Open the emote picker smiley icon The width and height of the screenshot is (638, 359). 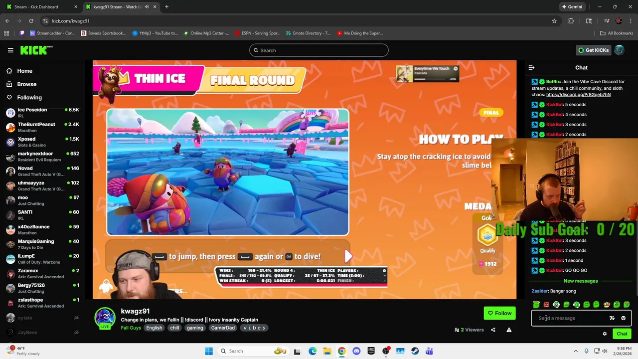coord(623,318)
